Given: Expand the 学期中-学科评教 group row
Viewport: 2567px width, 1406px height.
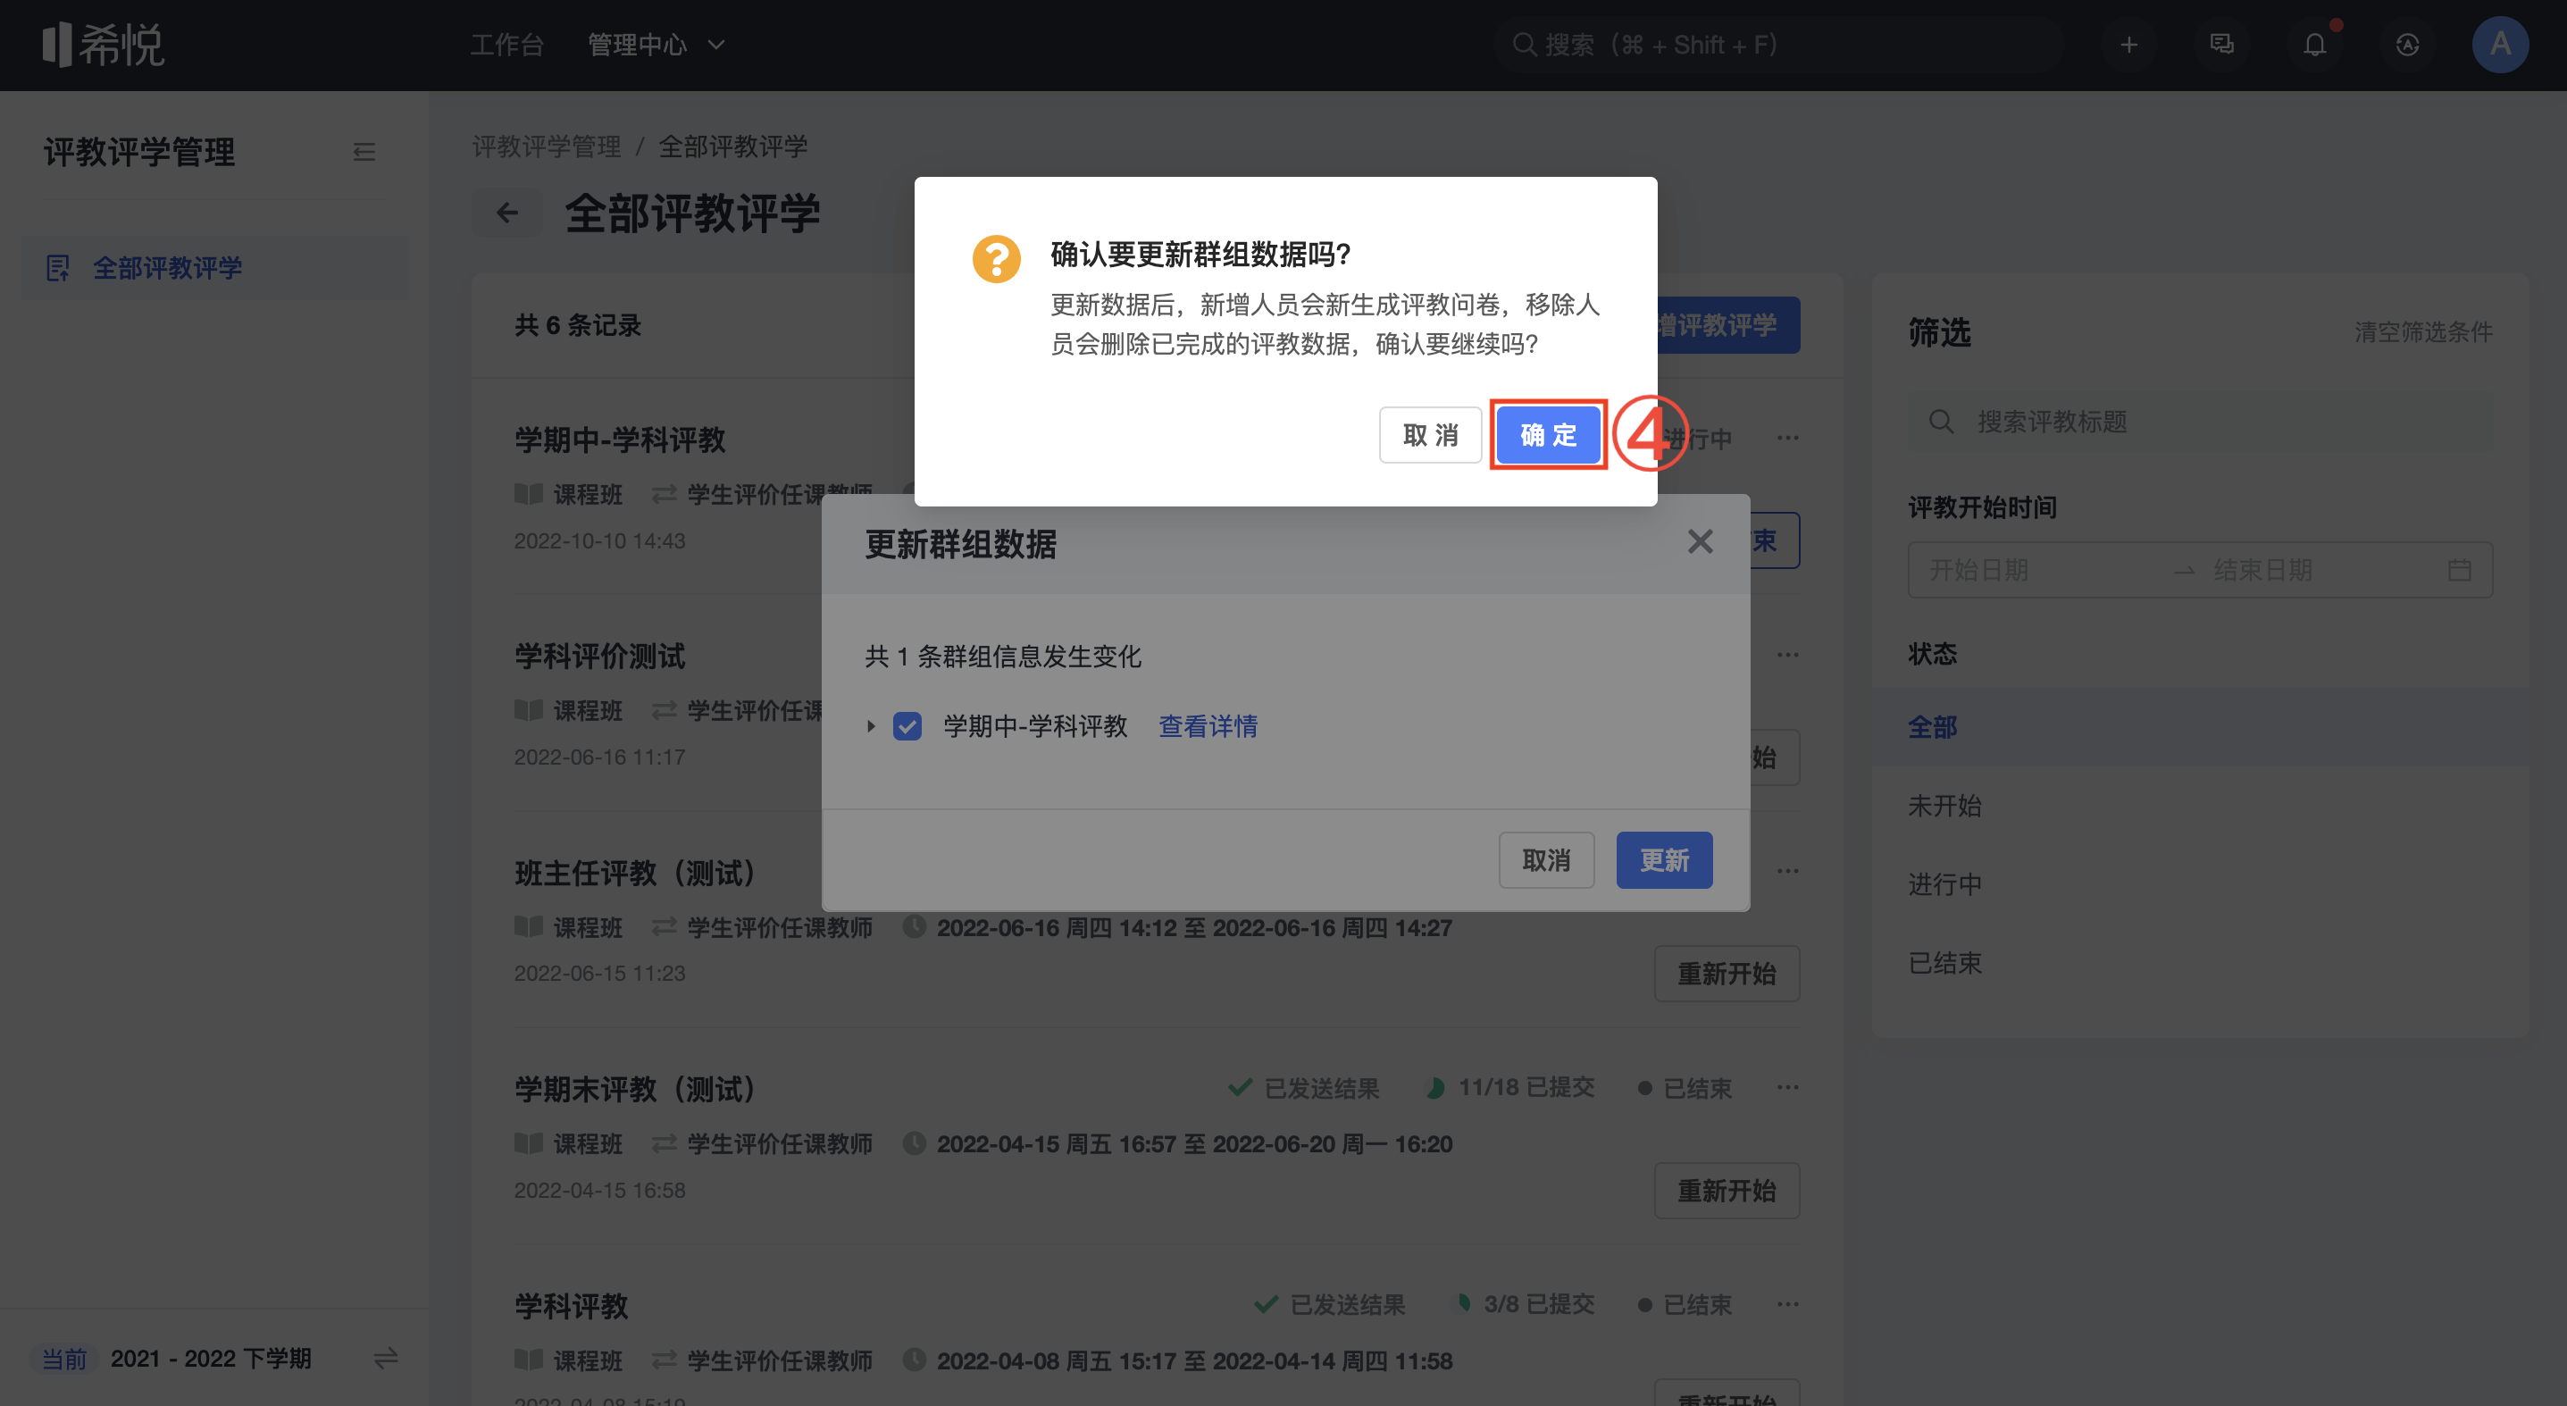Looking at the screenshot, I should [x=870, y=725].
